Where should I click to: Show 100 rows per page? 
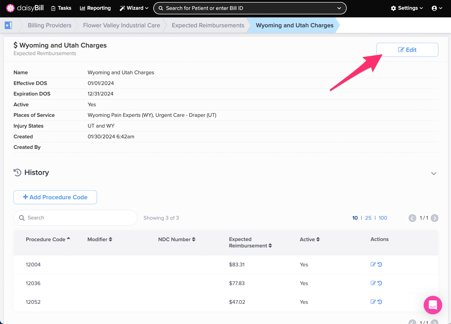(x=383, y=218)
